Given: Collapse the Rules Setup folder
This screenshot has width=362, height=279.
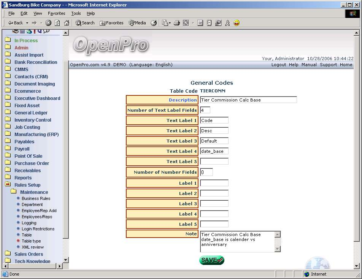Looking at the screenshot, I should (x=8, y=185).
